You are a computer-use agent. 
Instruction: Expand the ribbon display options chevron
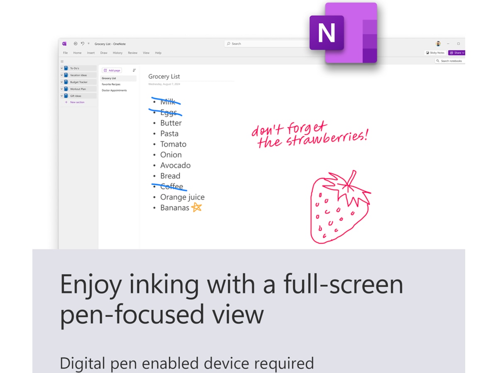pos(88,44)
